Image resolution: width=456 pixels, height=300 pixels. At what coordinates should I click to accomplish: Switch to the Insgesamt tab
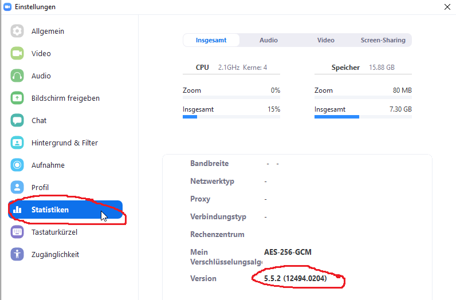click(x=211, y=40)
